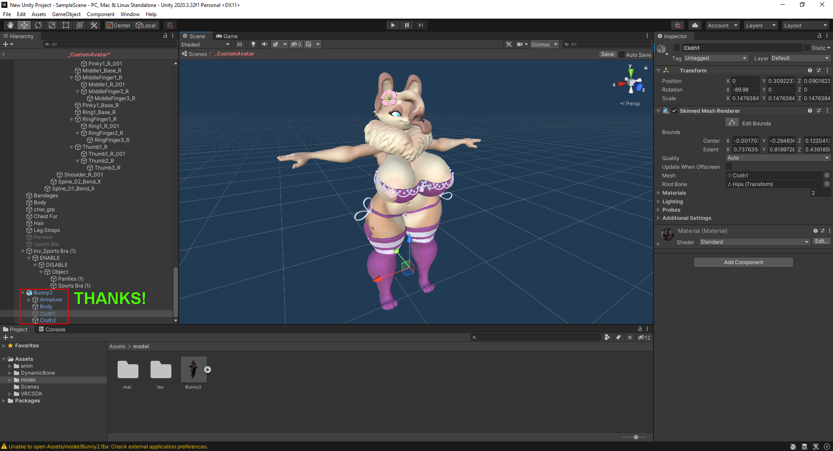Open the Window menu
This screenshot has width=833, height=451.
pyautogui.click(x=130, y=14)
